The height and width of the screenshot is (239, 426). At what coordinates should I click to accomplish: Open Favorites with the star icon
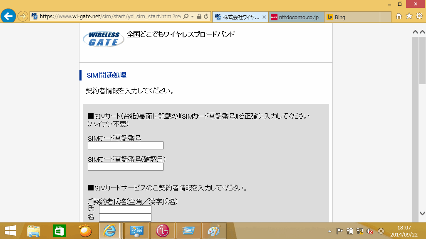coord(409,16)
